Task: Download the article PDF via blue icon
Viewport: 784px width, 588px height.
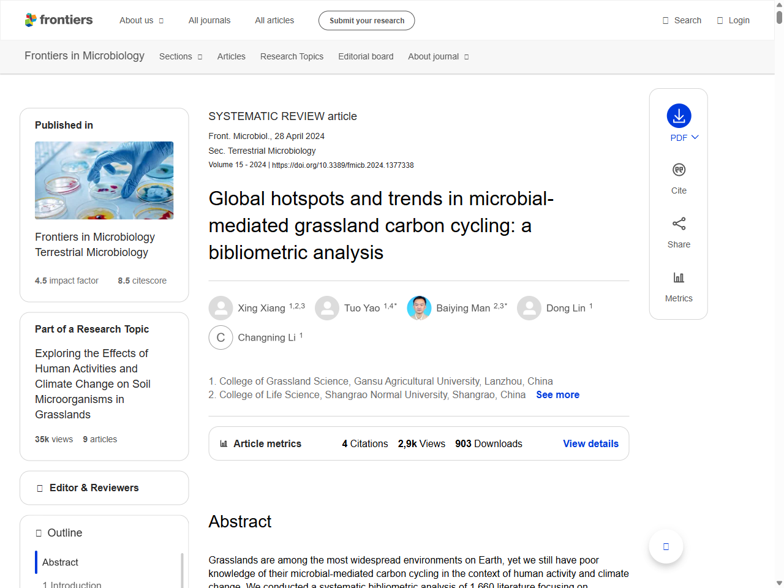Action: tap(679, 116)
